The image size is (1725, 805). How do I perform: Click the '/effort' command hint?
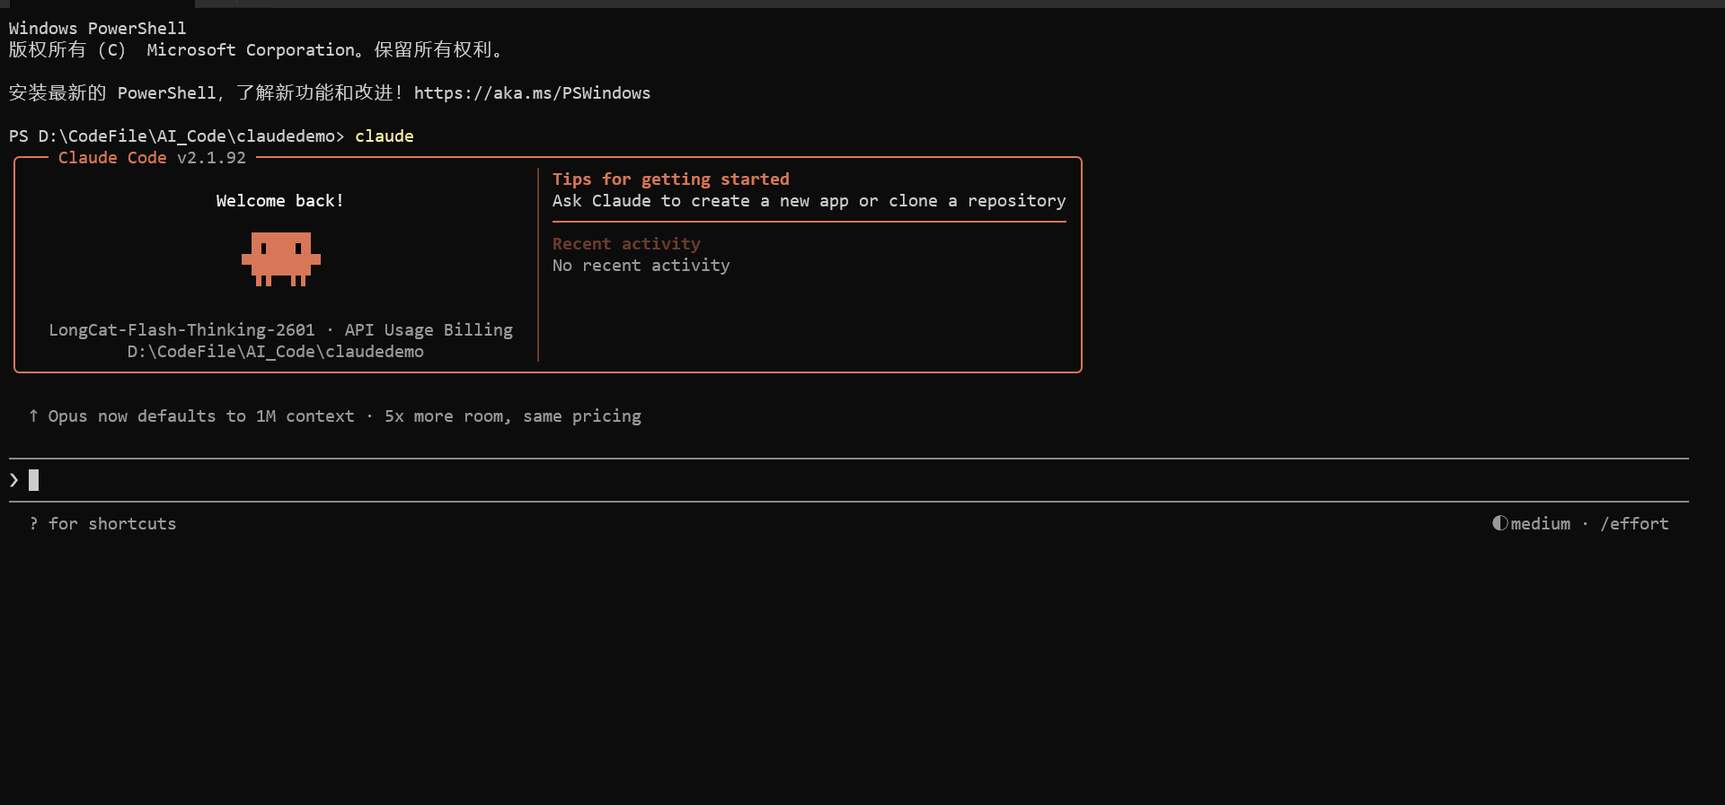coord(1634,524)
